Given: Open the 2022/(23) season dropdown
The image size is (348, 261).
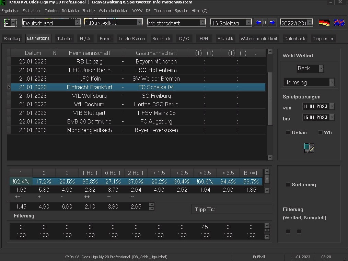Looking at the screenshot, I should click(x=310, y=23).
